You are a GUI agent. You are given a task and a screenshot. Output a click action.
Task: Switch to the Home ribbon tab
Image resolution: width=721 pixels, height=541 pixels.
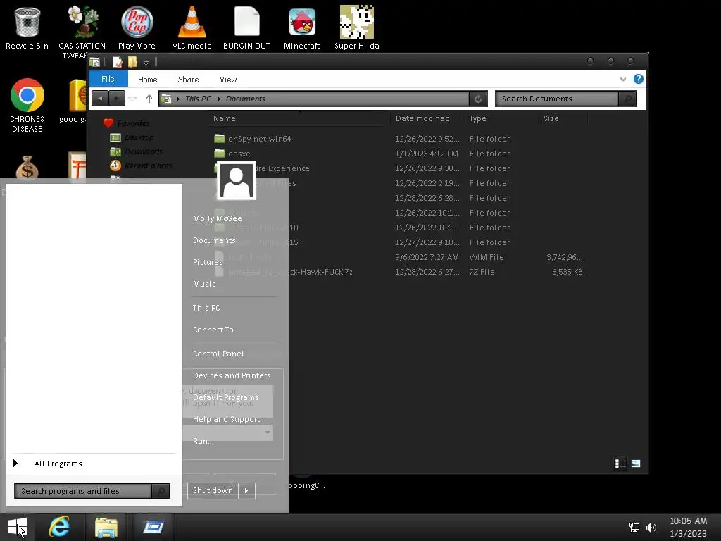147,79
